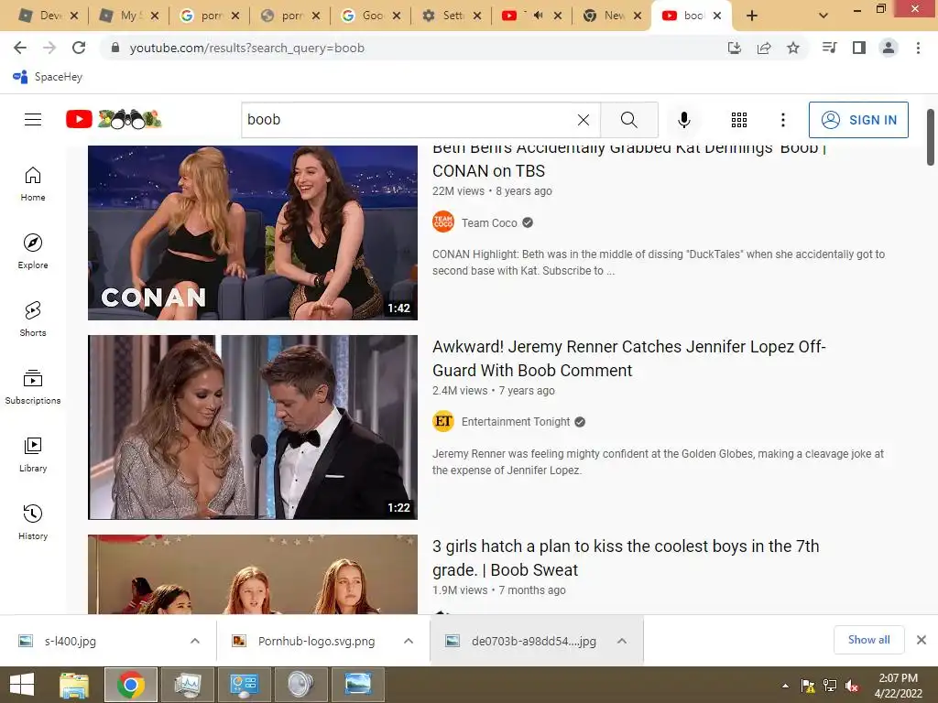Image resolution: width=938 pixels, height=703 pixels.
Task: Click the install/download page icon in address bar
Action: tap(735, 48)
